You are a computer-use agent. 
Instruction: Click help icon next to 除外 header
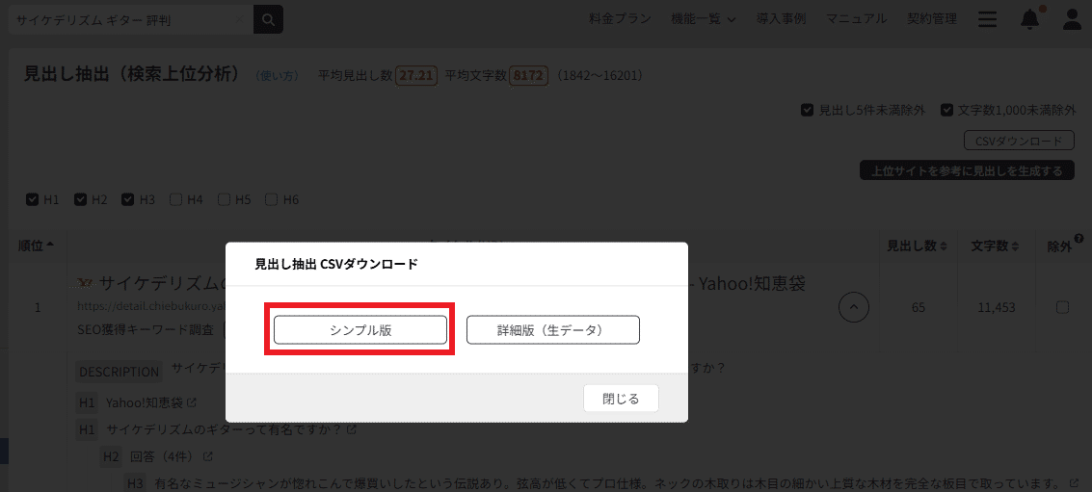pos(1079,238)
